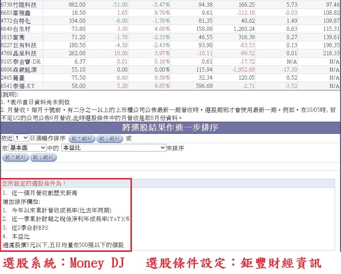Click condition text 近一個月營收創歷史新高

click(44, 193)
